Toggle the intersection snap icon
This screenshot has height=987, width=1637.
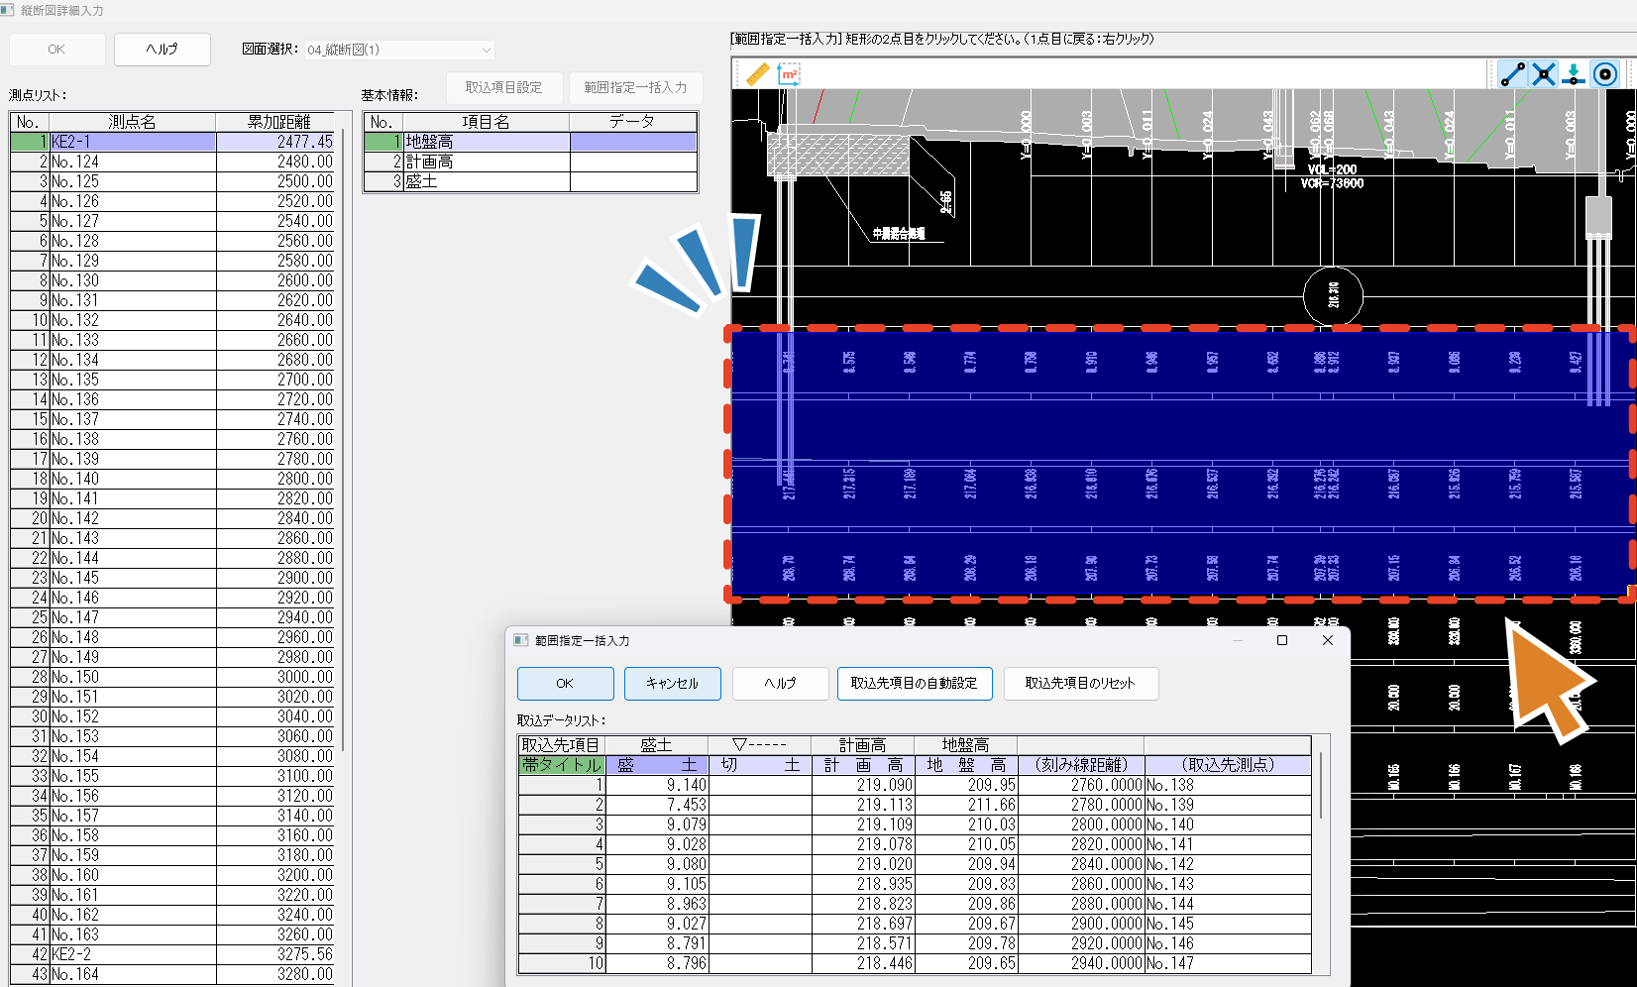(1543, 74)
